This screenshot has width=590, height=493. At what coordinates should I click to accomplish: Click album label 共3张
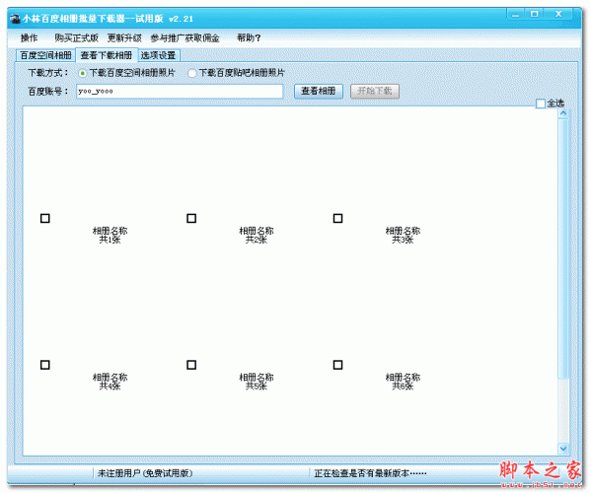(403, 240)
